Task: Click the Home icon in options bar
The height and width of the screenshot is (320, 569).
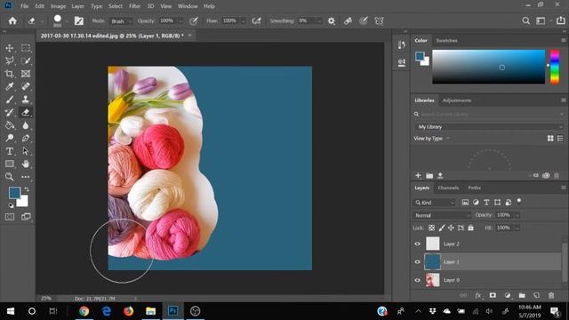Action: click(x=12, y=20)
